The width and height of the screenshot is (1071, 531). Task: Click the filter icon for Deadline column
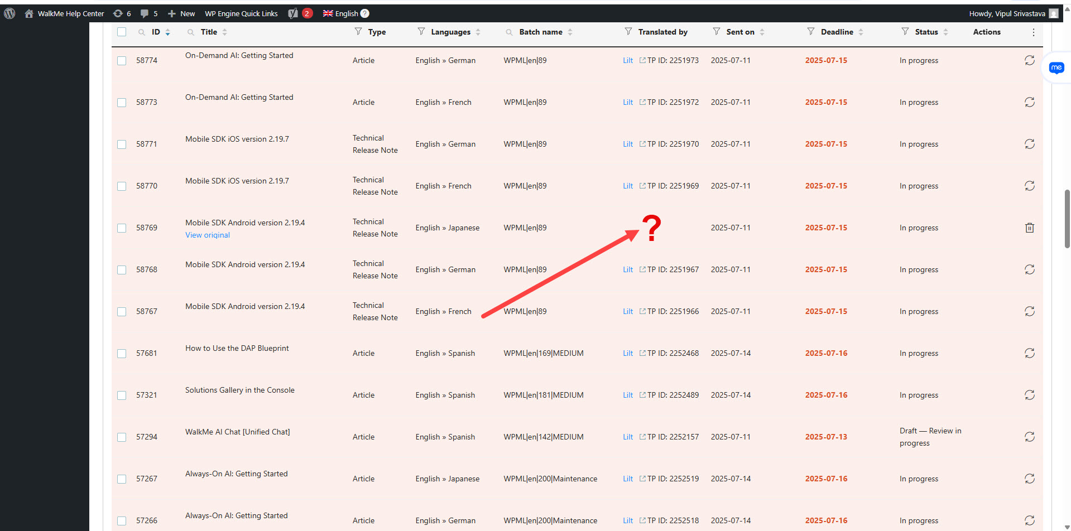pos(811,32)
